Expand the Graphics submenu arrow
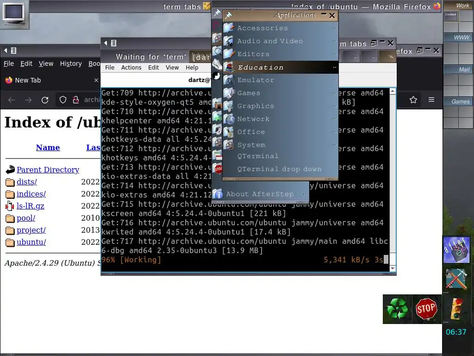This screenshot has width=474, height=356. 334,106
